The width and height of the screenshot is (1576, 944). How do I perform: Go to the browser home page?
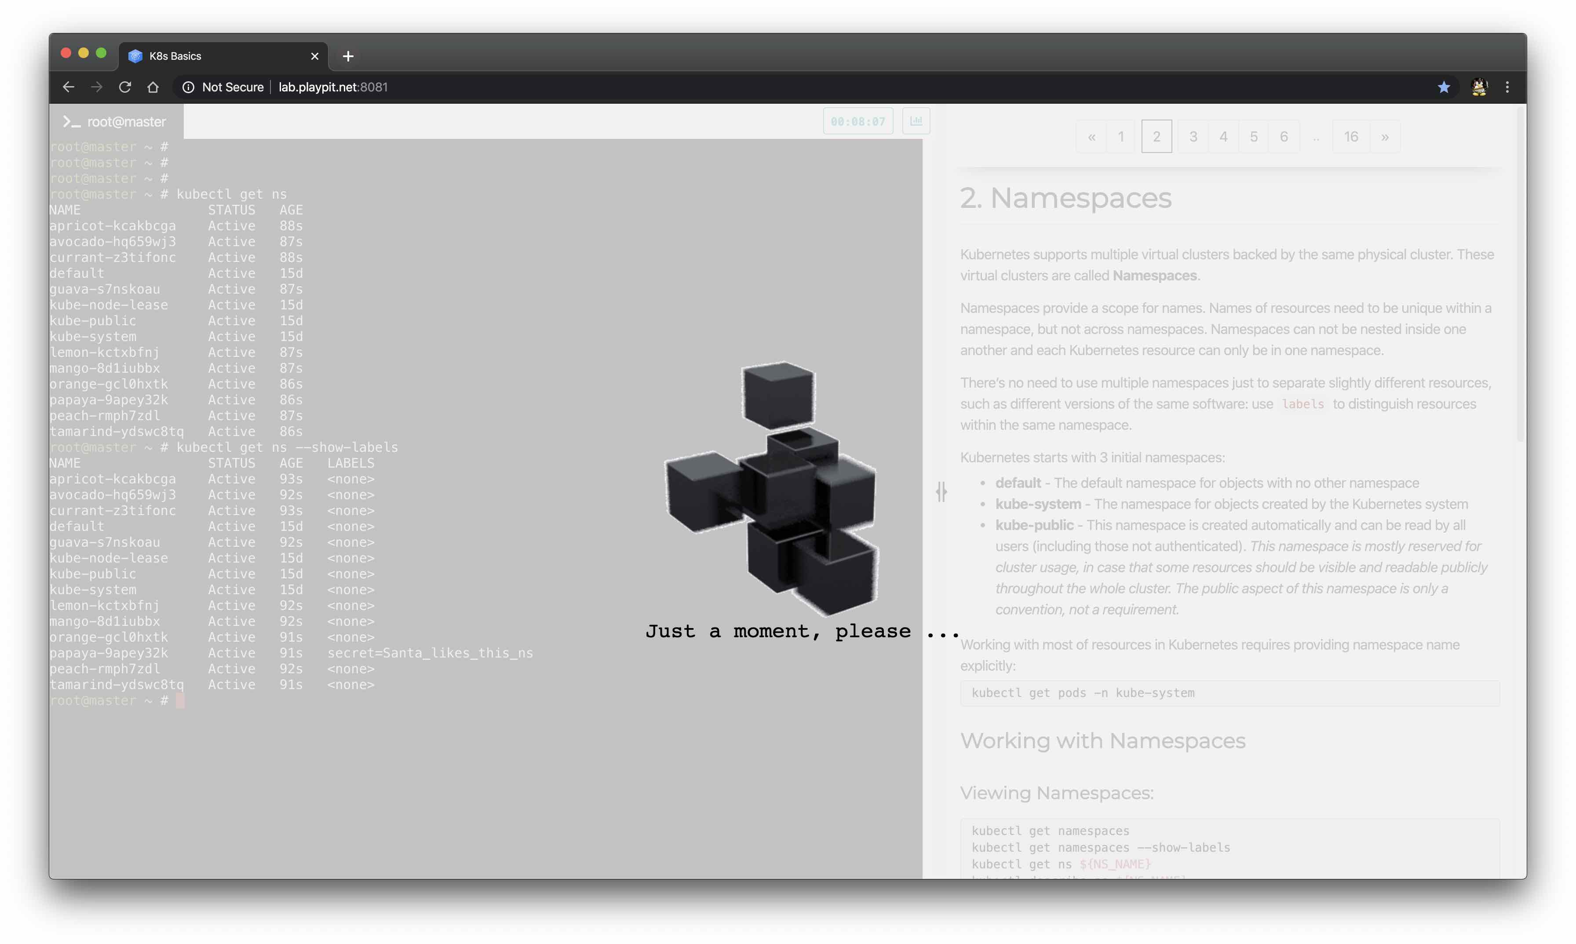(x=153, y=87)
